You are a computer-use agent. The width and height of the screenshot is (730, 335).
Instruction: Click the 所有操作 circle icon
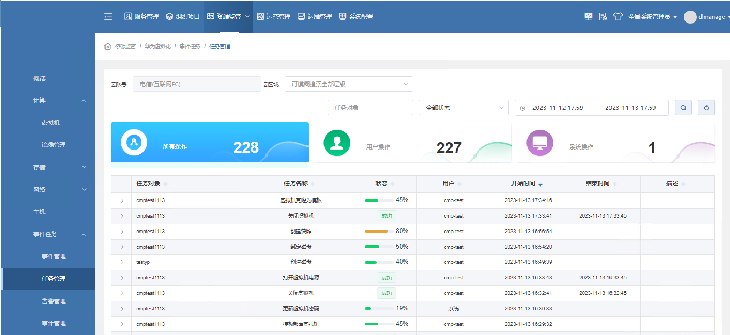tap(134, 143)
